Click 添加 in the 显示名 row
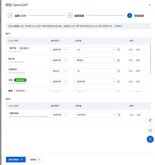 coord(131,60)
